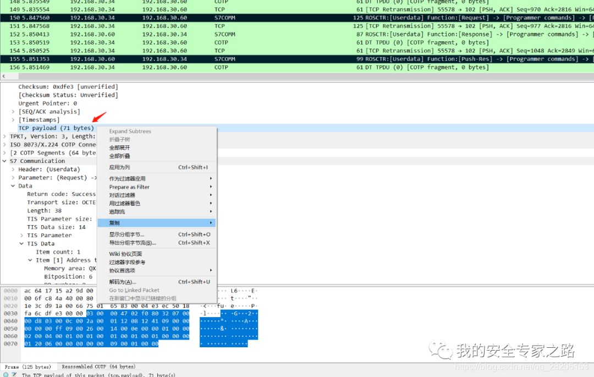This screenshot has width=594, height=377.
Task: Open the 协议首选项 (Protocol Preferences) submenu
Action: [156, 271]
